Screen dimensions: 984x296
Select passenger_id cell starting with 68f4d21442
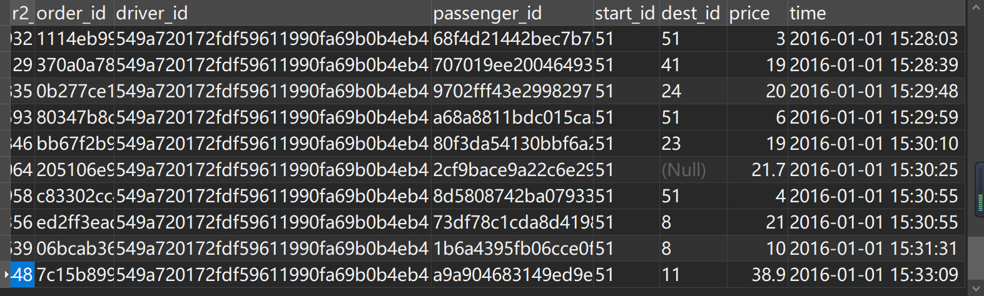[x=512, y=39]
